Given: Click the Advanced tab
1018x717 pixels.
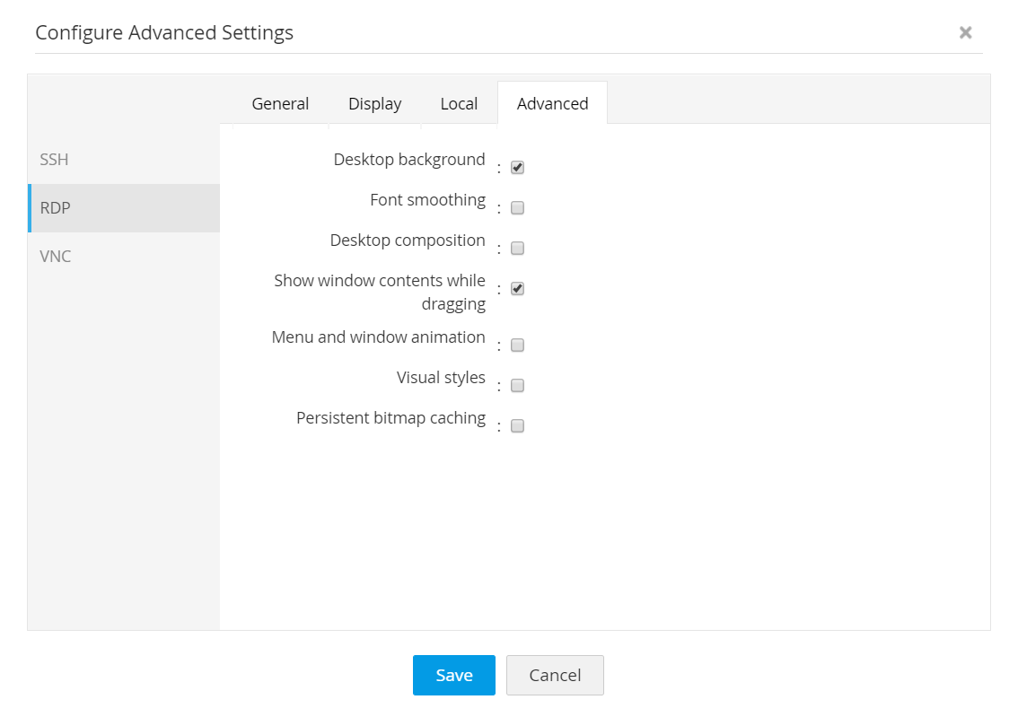Looking at the screenshot, I should tap(552, 103).
